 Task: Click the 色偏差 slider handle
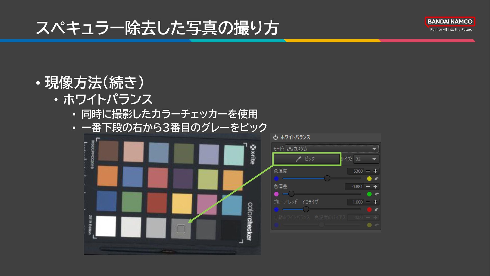pyautogui.click(x=291, y=194)
